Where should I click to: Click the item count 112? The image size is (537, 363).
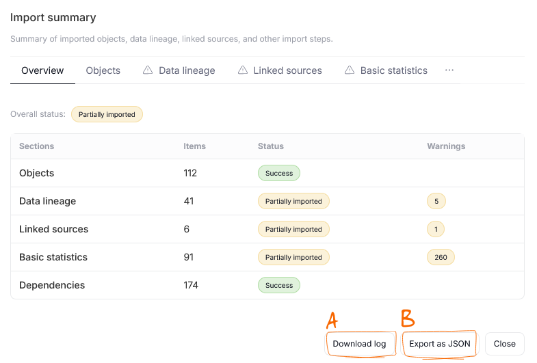click(x=190, y=173)
